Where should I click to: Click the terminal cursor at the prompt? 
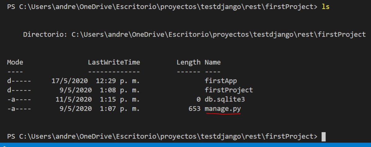tap(324, 136)
